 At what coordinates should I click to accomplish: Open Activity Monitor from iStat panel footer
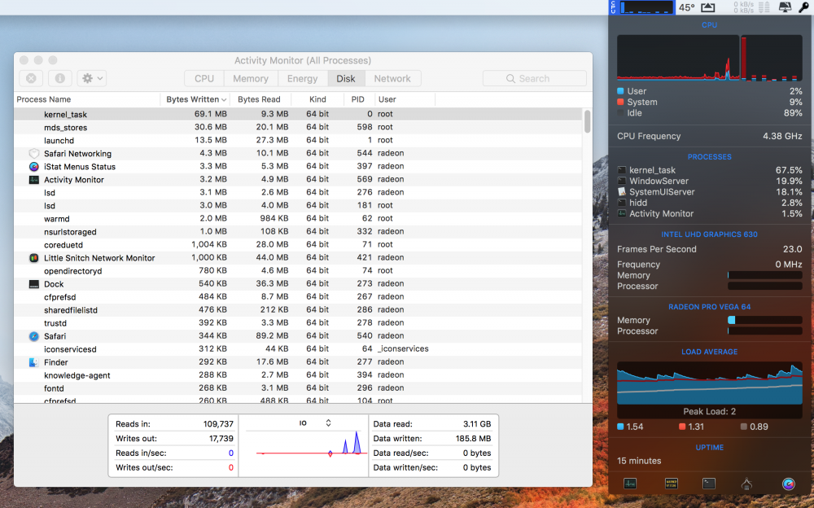[x=630, y=484]
